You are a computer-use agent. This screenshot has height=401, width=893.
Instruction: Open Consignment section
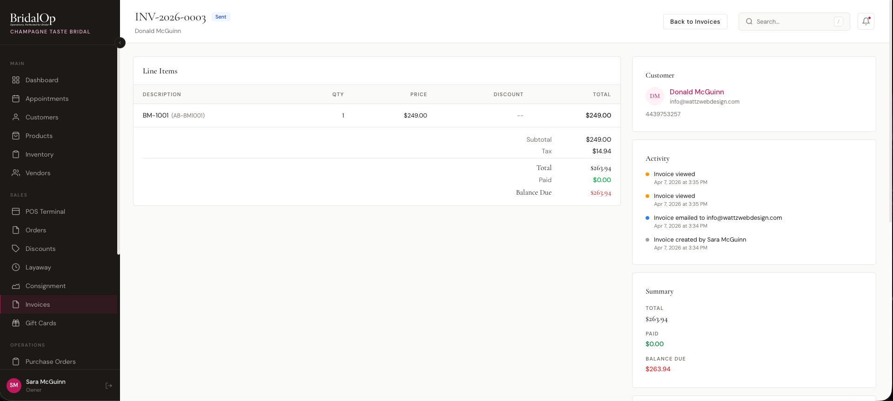tap(59, 286)
